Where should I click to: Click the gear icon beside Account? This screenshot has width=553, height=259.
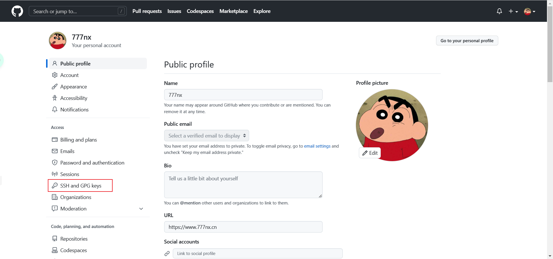pos(55,75)
